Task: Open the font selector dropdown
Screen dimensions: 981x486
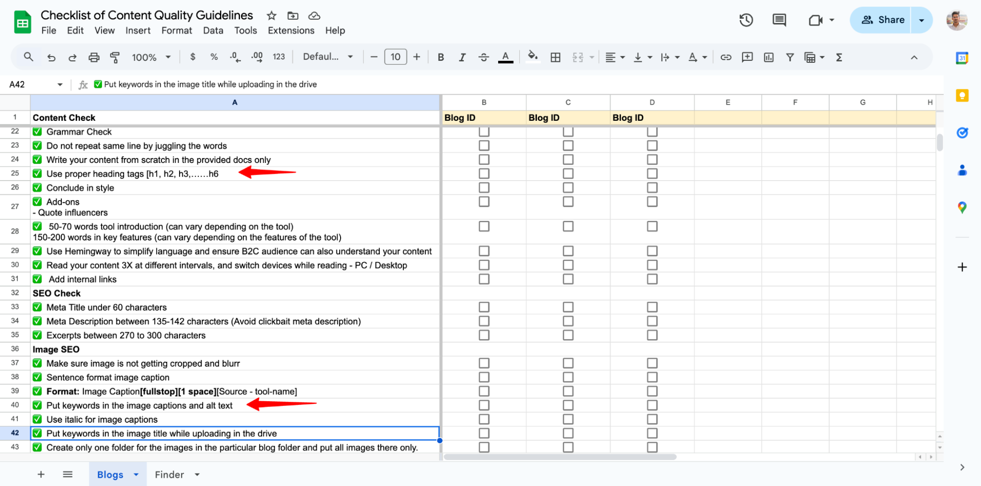Action: pyautogui.click(x=326, y=56)
